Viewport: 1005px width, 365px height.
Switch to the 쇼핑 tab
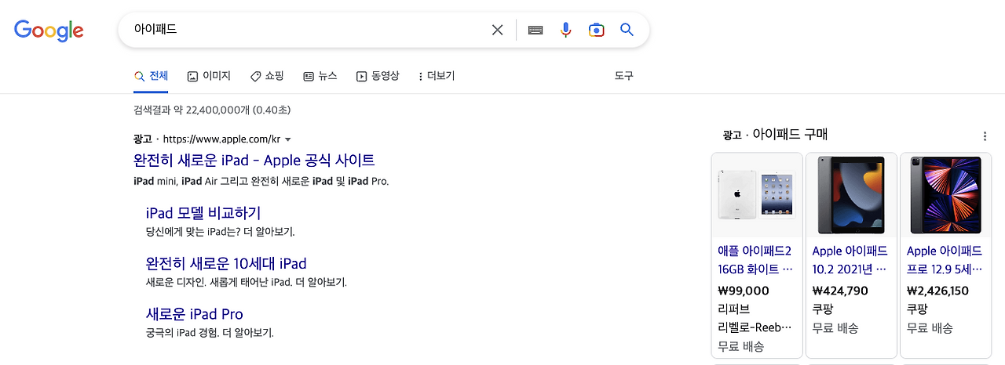(x=267, y=76)
